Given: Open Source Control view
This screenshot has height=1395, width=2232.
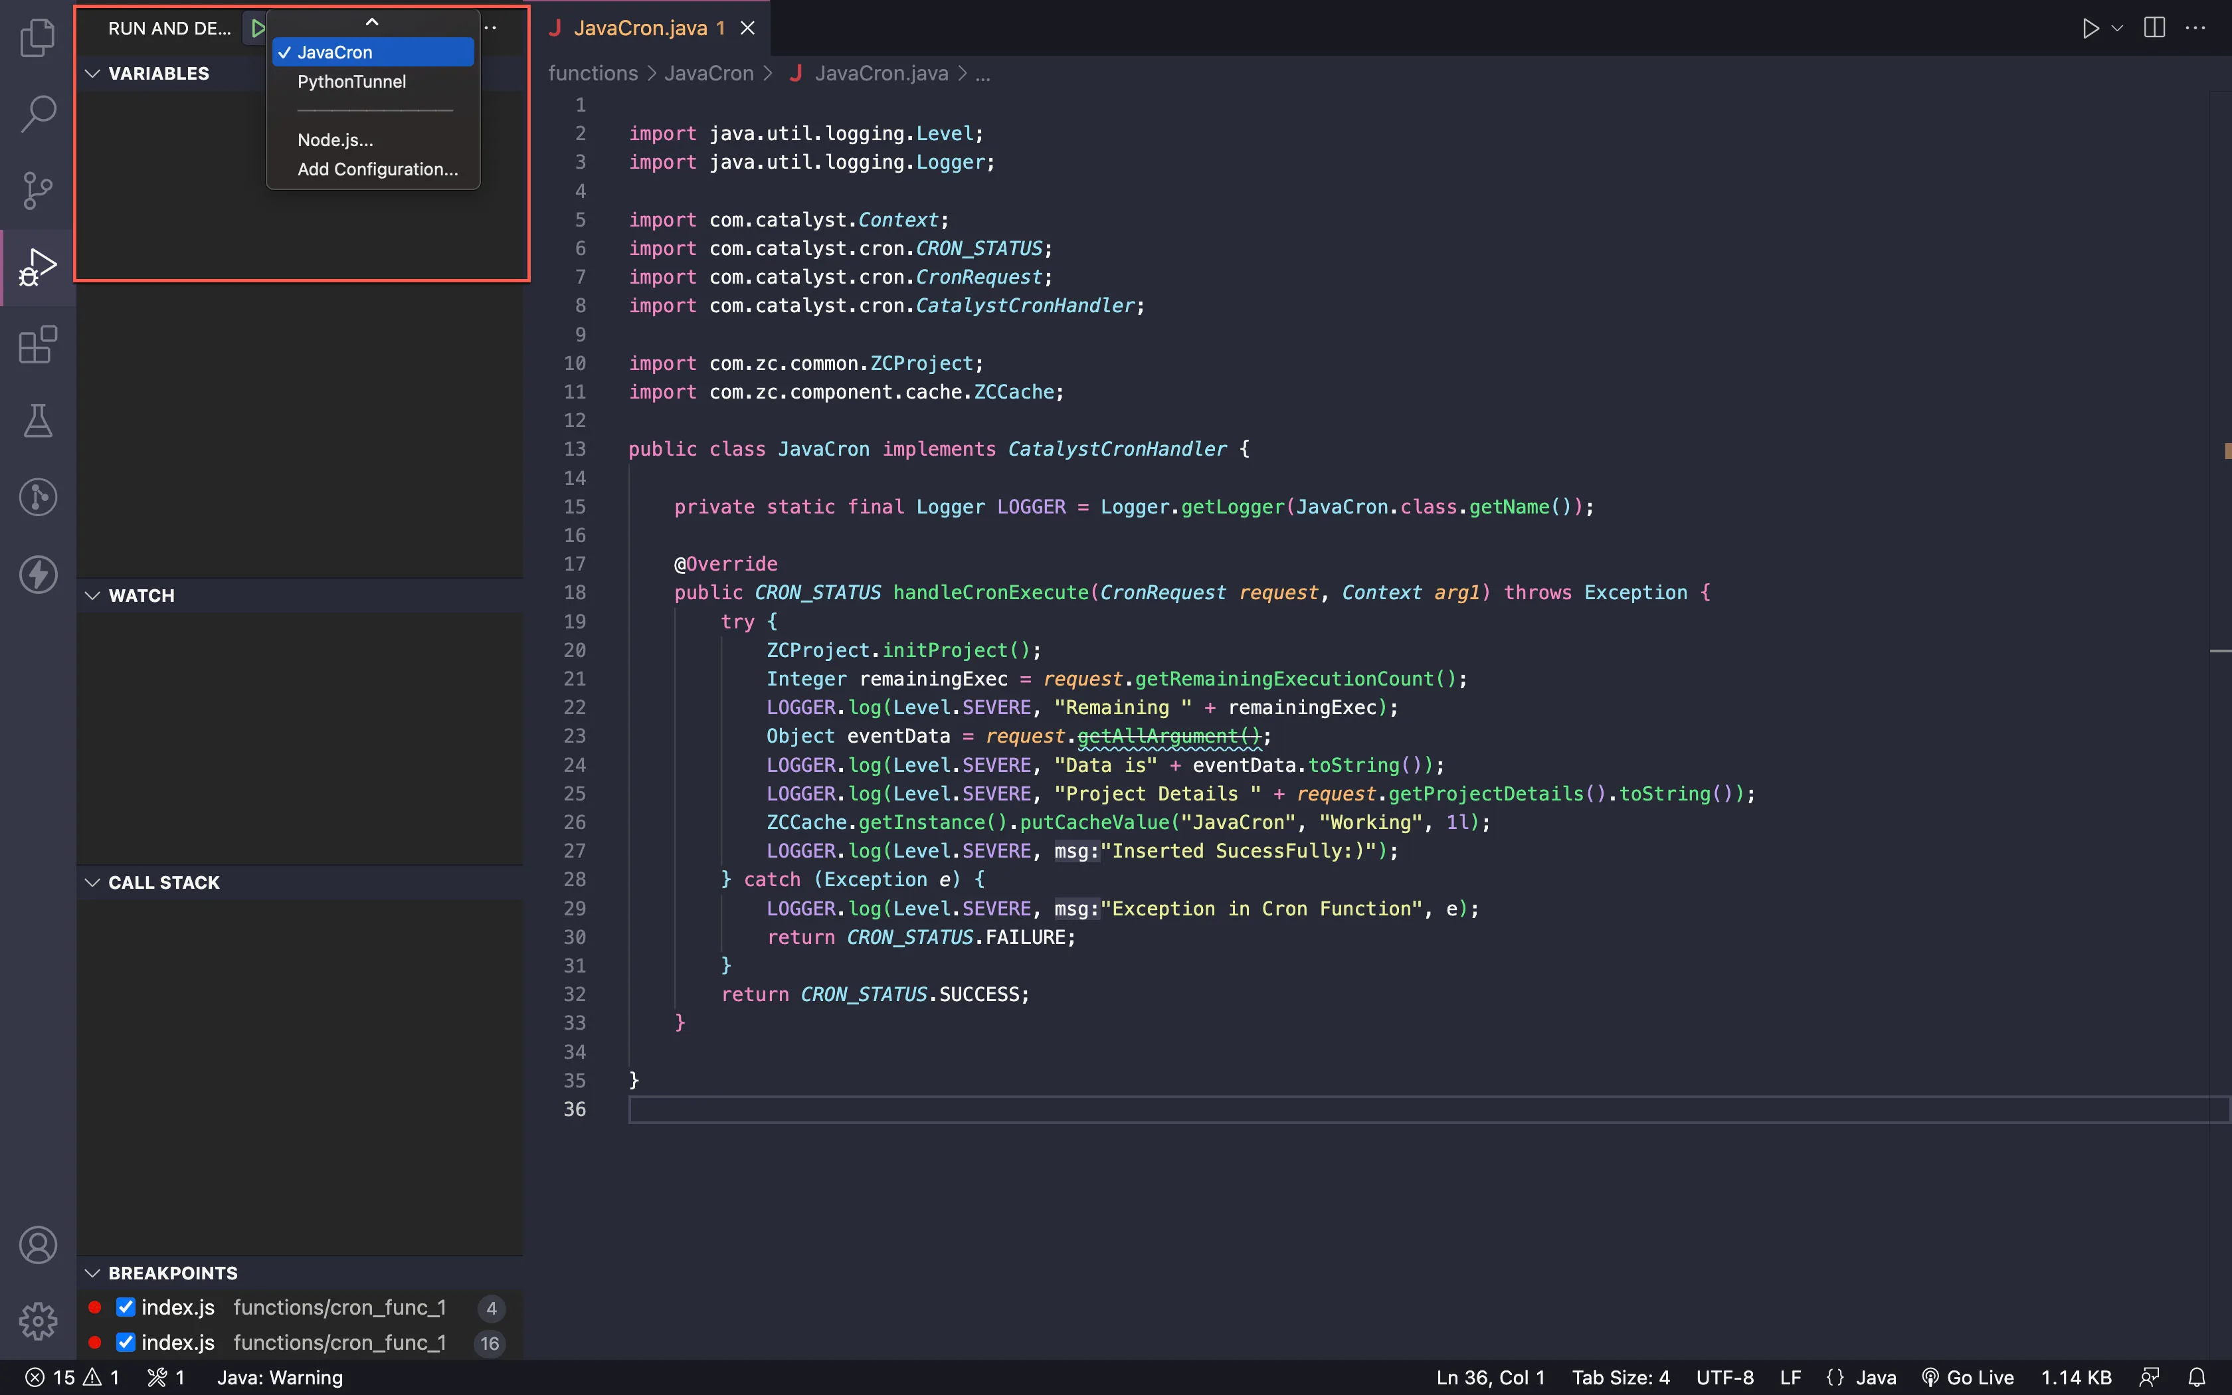Looking at the screenshot, I should (x=38, y=191).
